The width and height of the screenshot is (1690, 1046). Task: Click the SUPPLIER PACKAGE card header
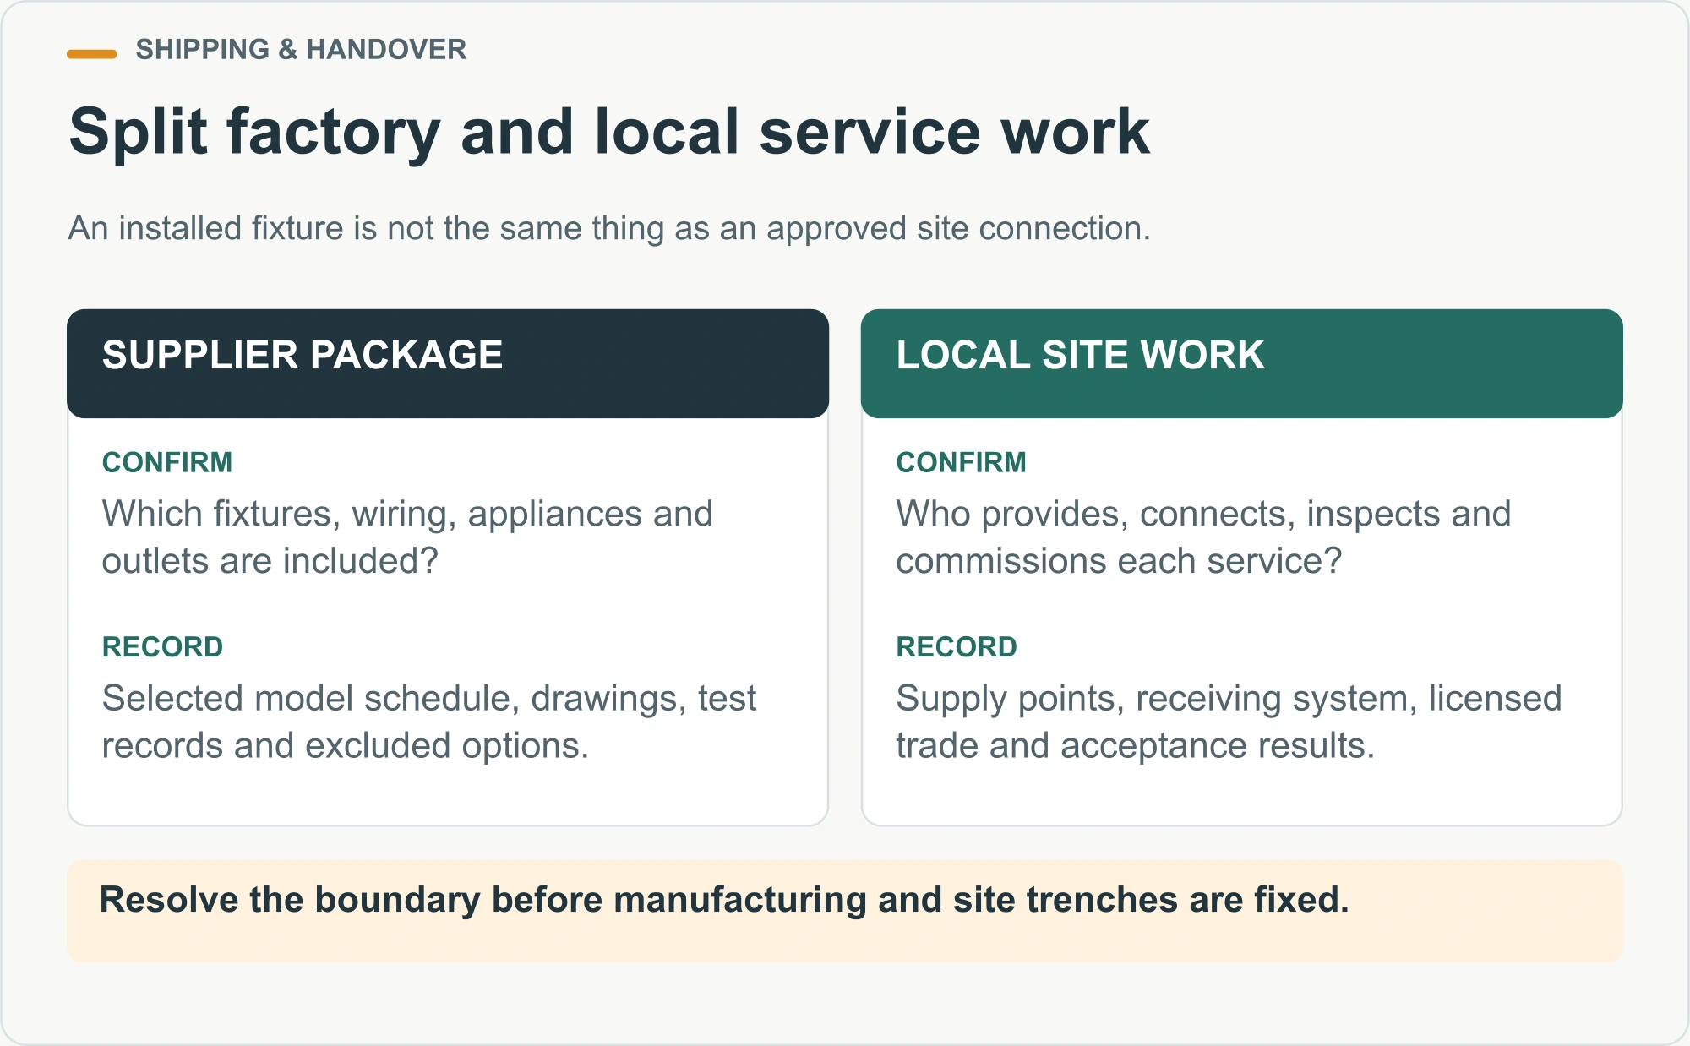pos(448,363)
